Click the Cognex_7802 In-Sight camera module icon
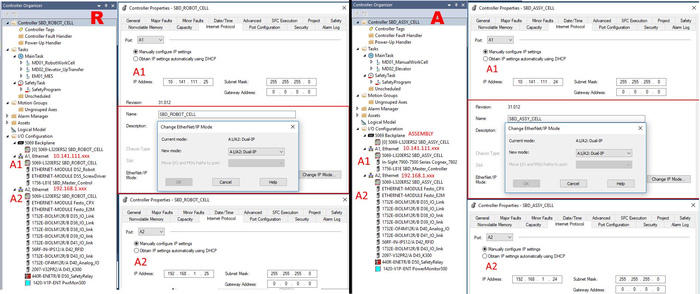The width and height of the screenshot is (700, 294). tap(378, 162)
